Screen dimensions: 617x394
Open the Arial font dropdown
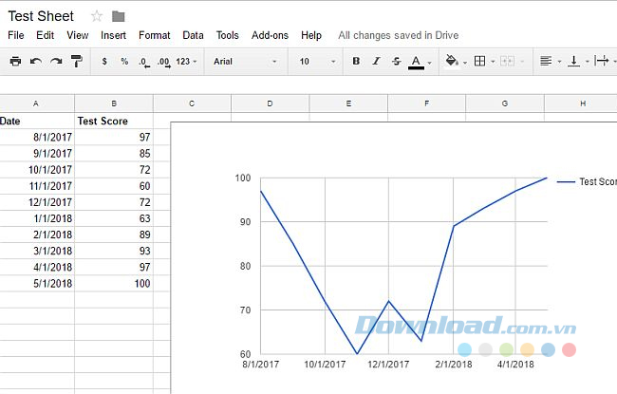tap(246, 62)
